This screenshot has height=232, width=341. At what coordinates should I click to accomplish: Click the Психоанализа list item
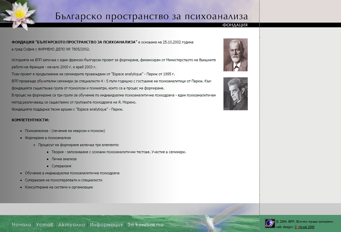pos(65,131)
